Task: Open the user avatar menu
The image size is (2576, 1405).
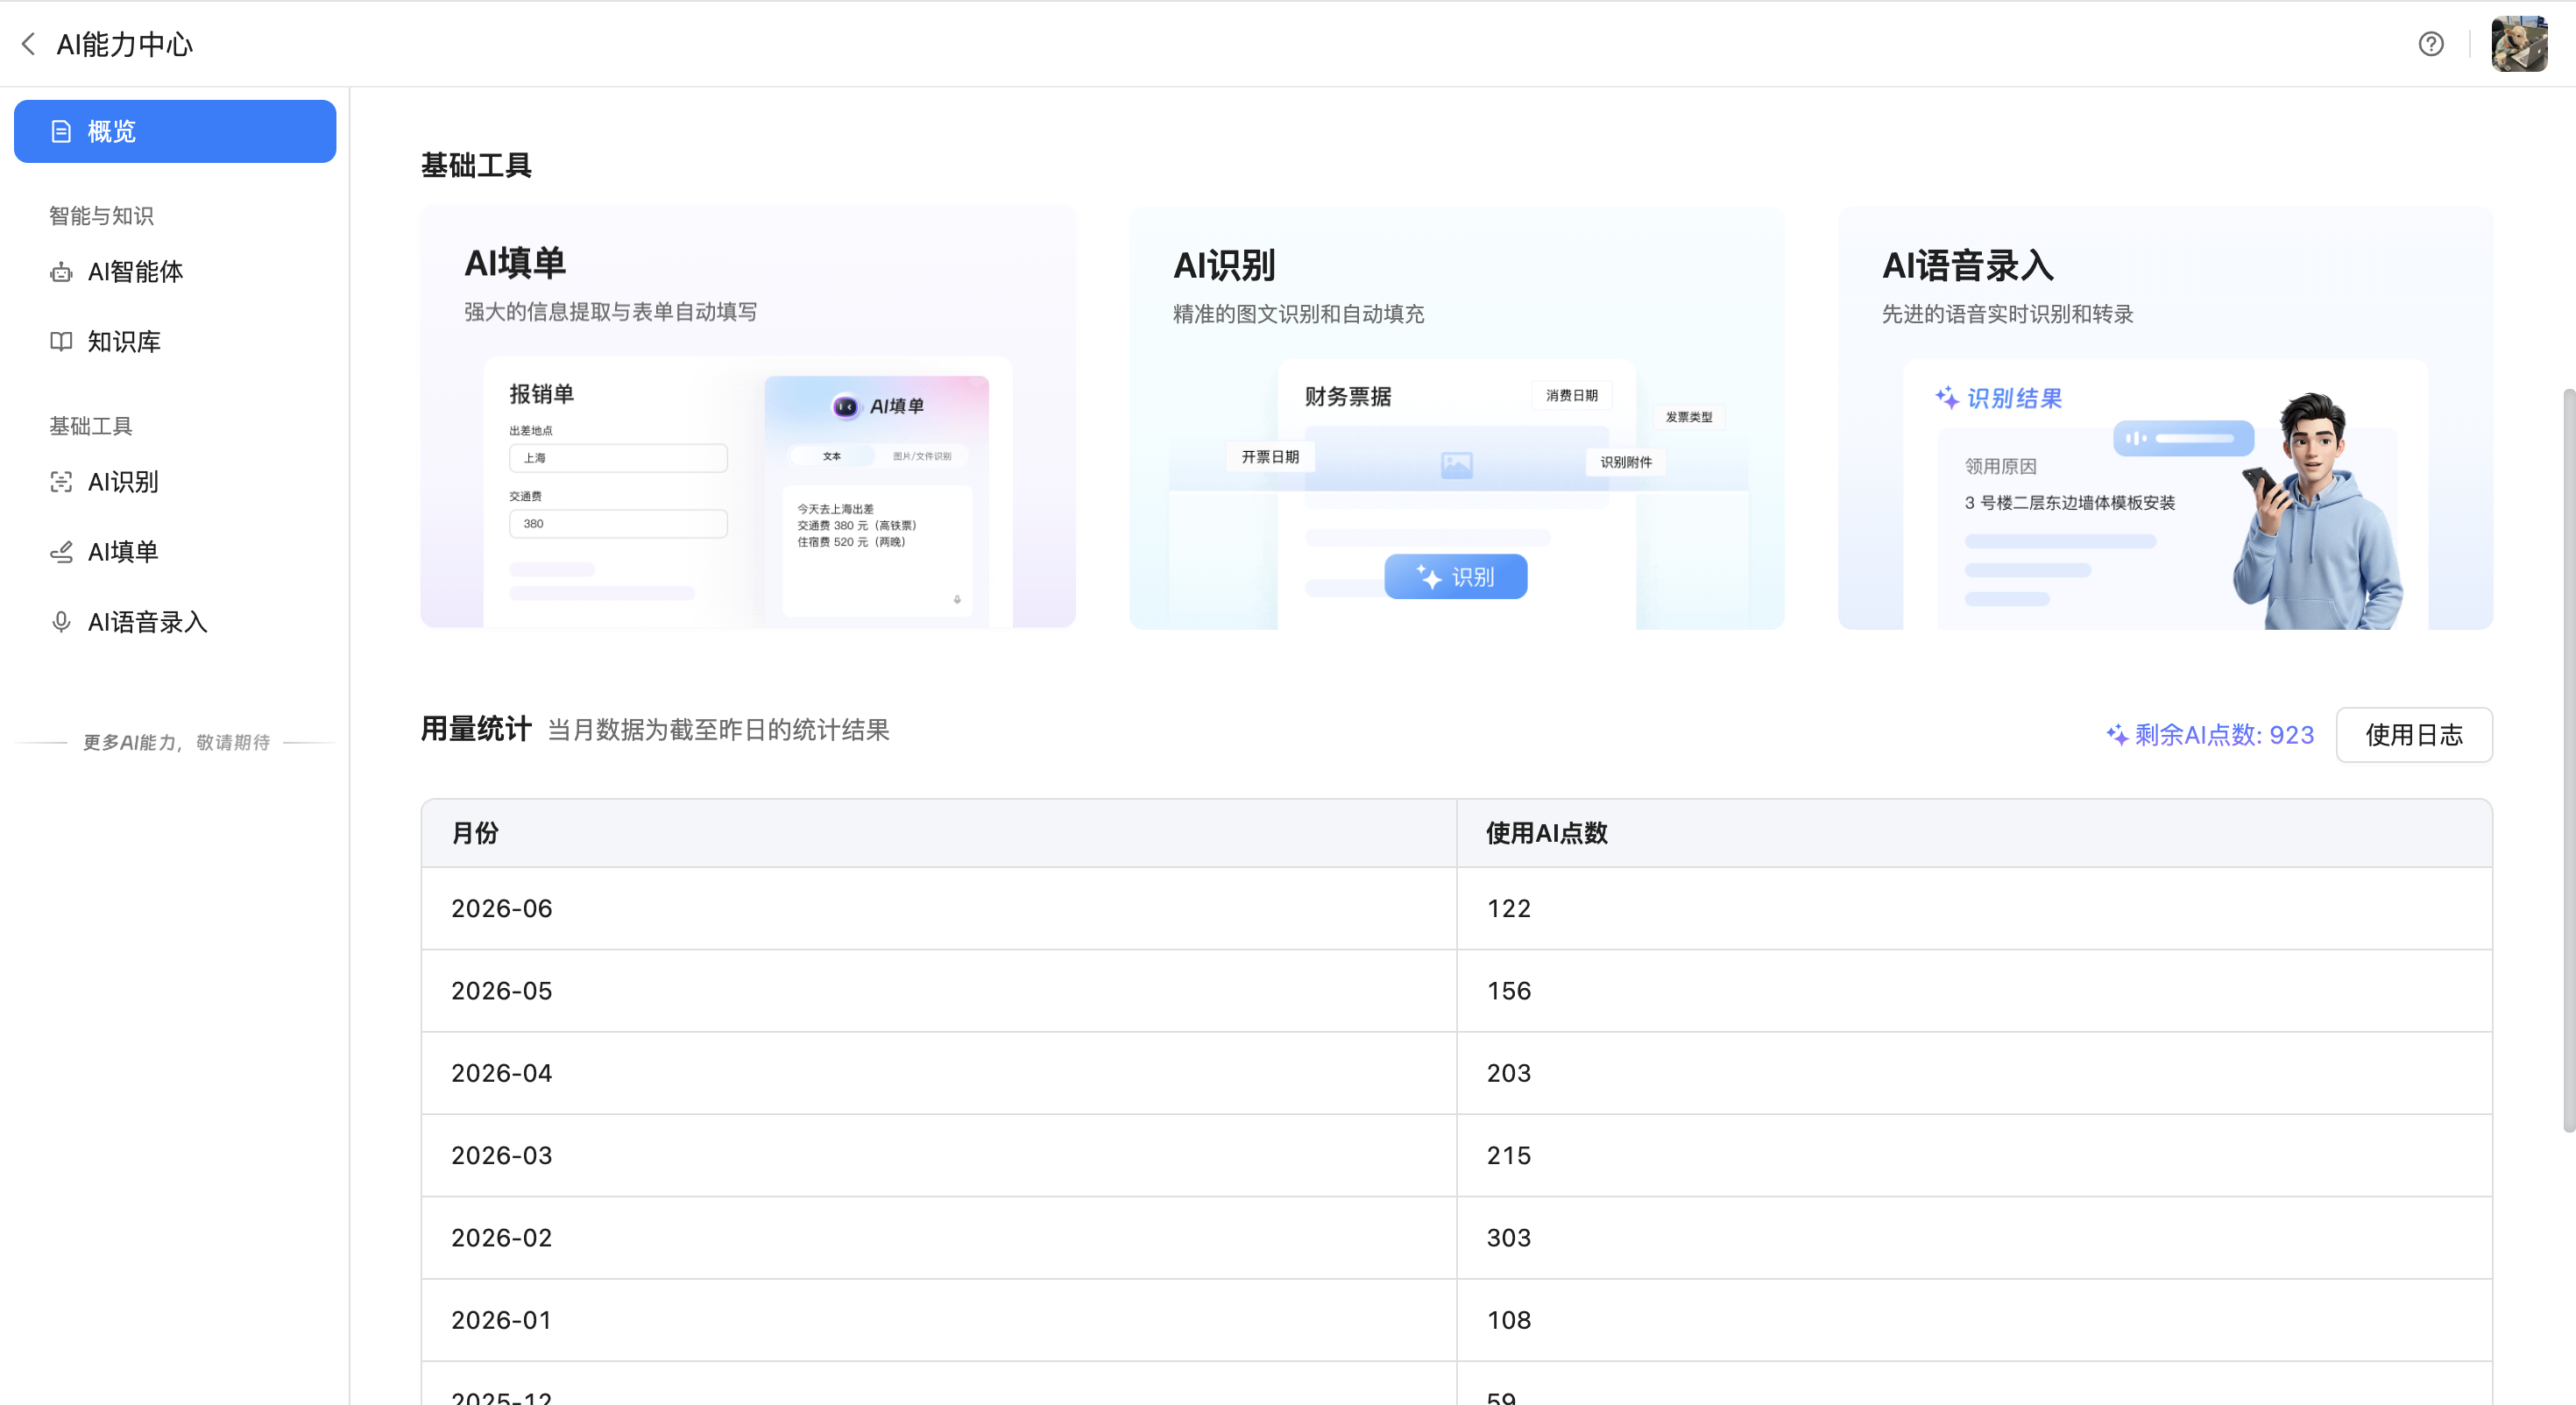Action: (x=2519, y=44)
